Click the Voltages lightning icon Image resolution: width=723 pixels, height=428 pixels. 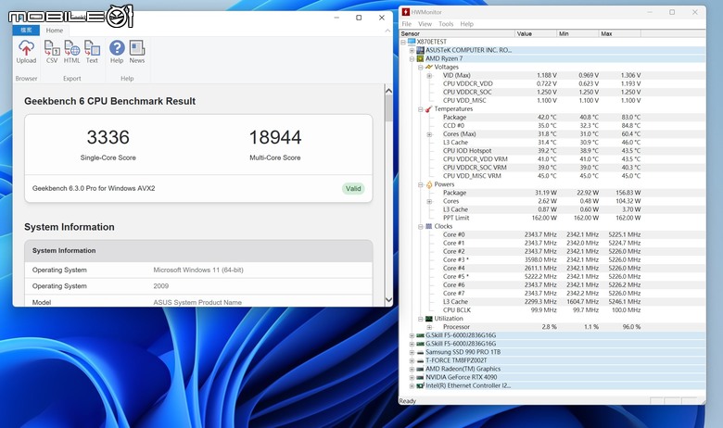[x=429, y=67]
